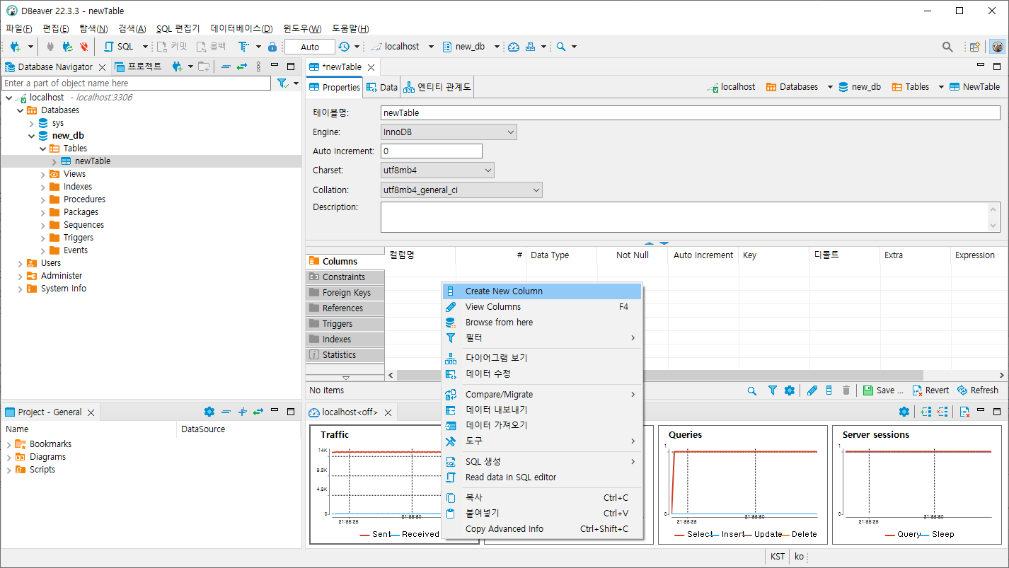Select Create New Column in context menu

tap(542, 291)
